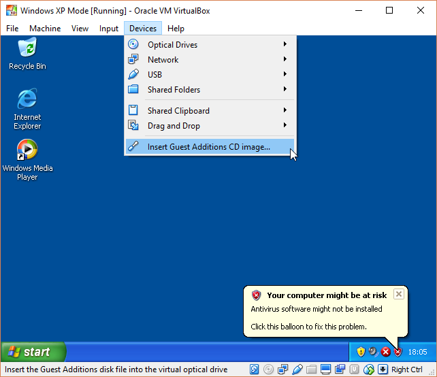This screenshot has height=377, width=437.
Task: Open the View menu in menu bar
Action: 80,29
